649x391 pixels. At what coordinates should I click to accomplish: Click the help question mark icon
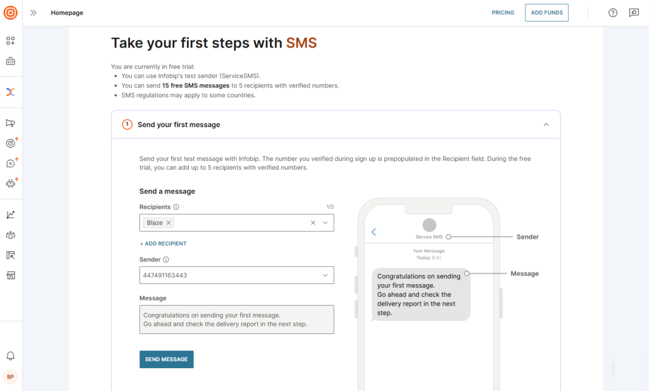pos(613,13)
